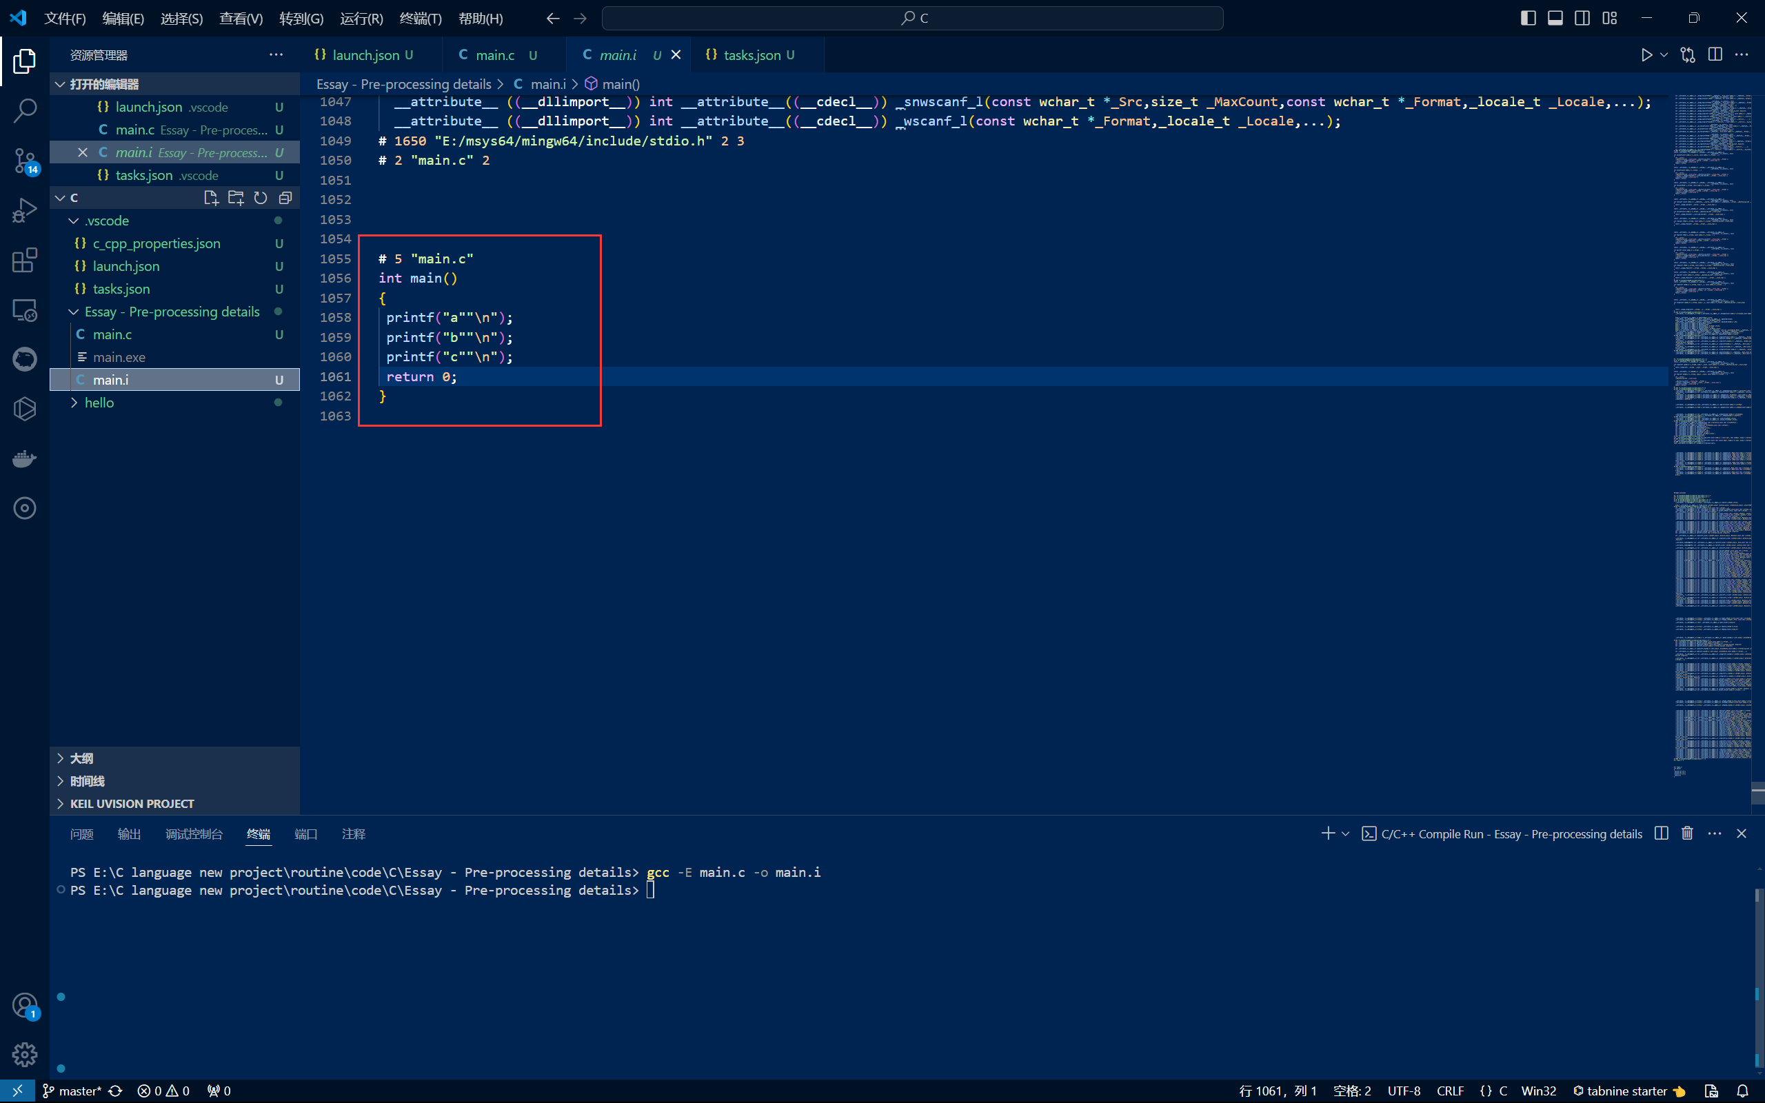Change UTF-8 encoding in status bar
Image resolution: width=1765 pixels, height=1103 pixels.
[x=1404, y=1091]
